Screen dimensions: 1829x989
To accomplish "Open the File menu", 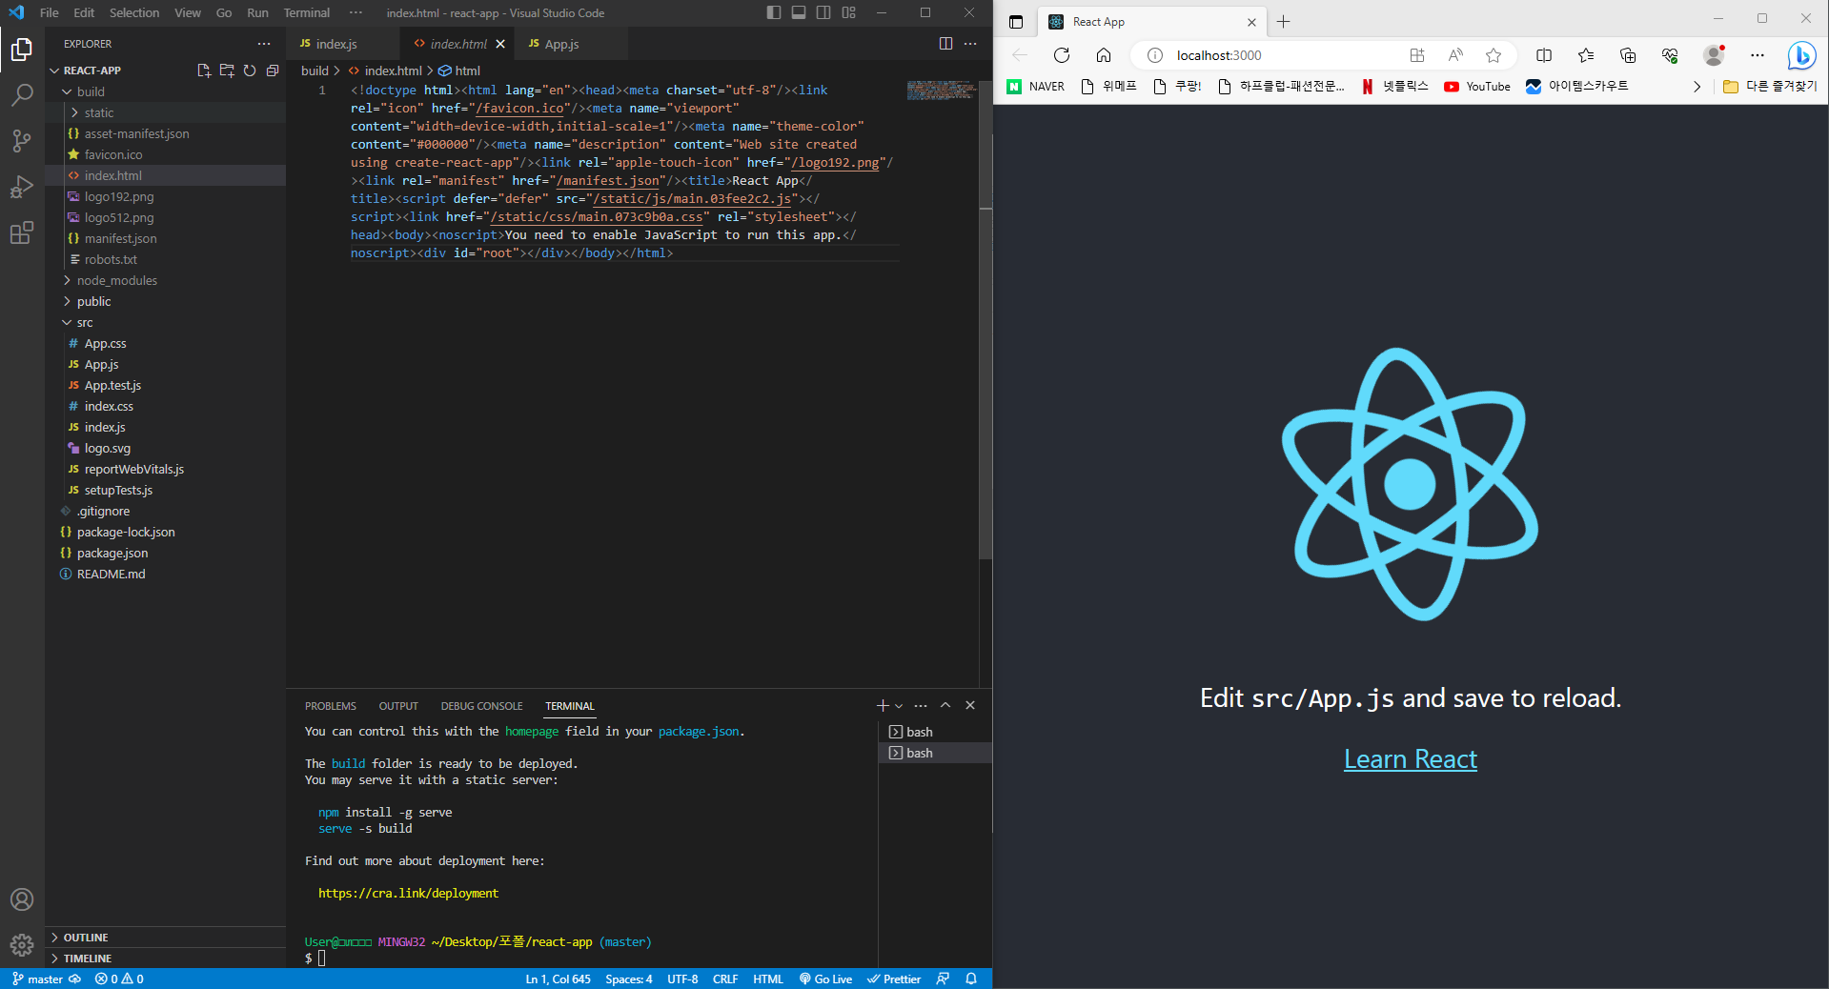I will click(50, 12).
